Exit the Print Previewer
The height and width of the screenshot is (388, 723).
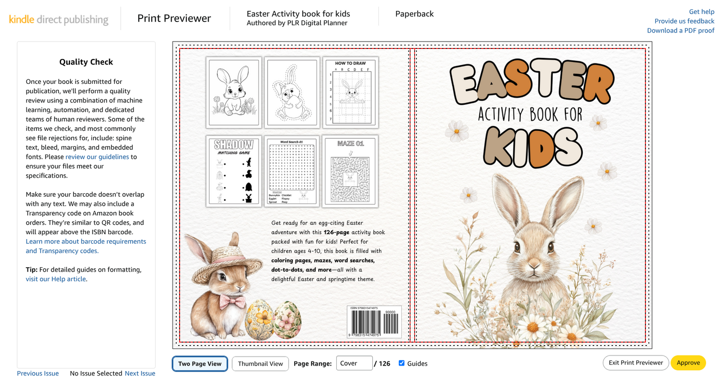(x=635, y=363)
